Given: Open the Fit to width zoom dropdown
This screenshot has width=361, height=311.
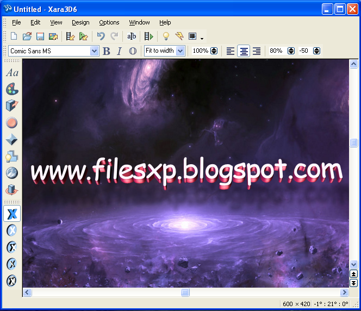Looking at the screenshot, I should 180,51.
